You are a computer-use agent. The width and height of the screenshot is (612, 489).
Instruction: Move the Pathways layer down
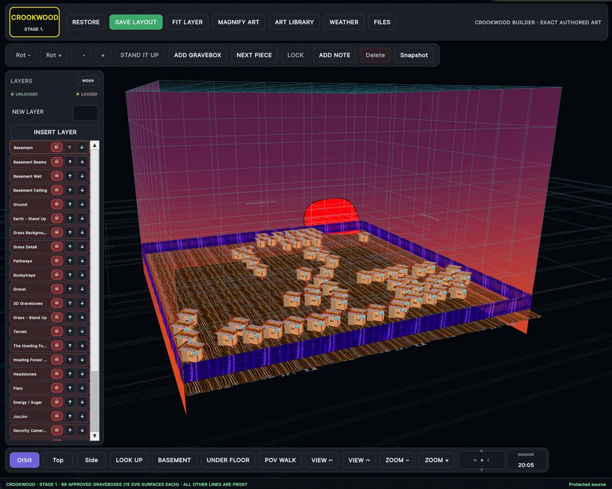point(82,260)
